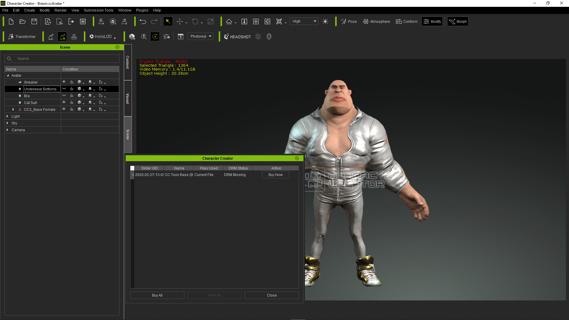The width and height of the screenshot is (569, 320).
Task: Click the HEADSHOT plugin icon
Action: pos(237,37)
